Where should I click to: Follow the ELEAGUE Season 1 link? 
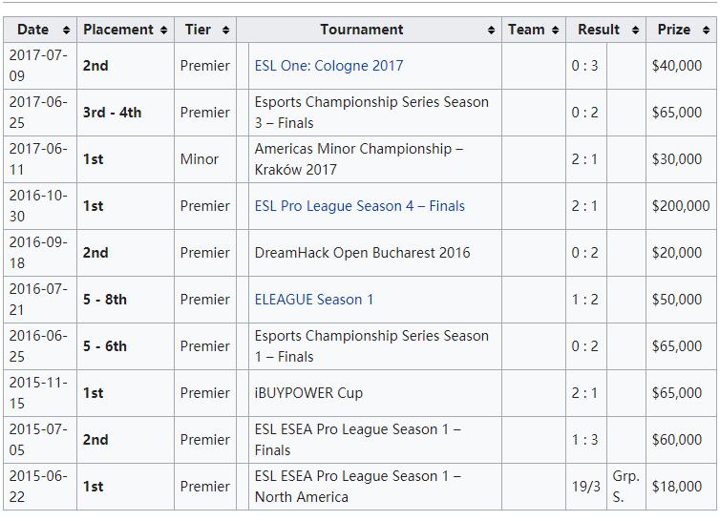pos(314,300)
